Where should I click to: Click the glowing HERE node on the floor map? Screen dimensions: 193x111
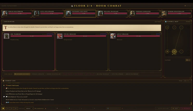click(x=174, y=52)
